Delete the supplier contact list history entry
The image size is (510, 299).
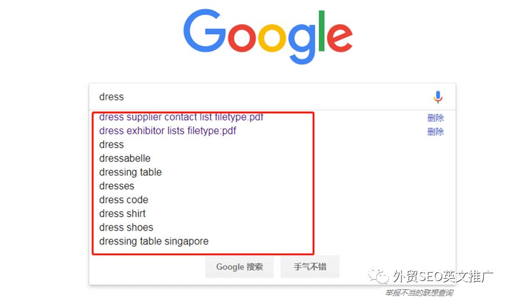(x=435, y=118)
